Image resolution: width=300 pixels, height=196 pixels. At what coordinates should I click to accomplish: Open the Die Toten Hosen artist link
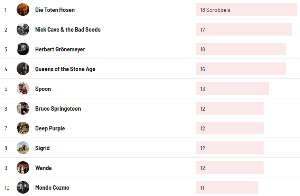click(x=55, y=10)
